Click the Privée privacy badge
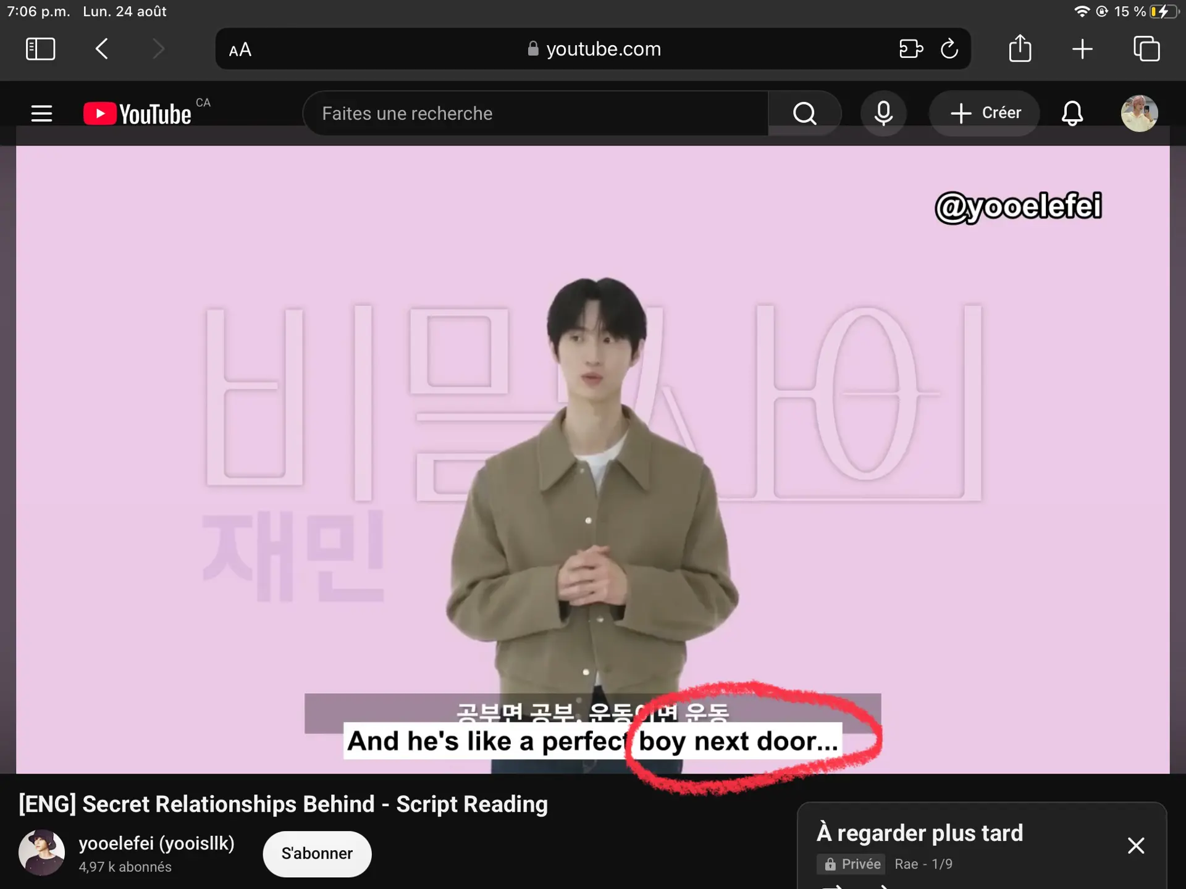Viewport: 1186px width, 889px height. 851,864
